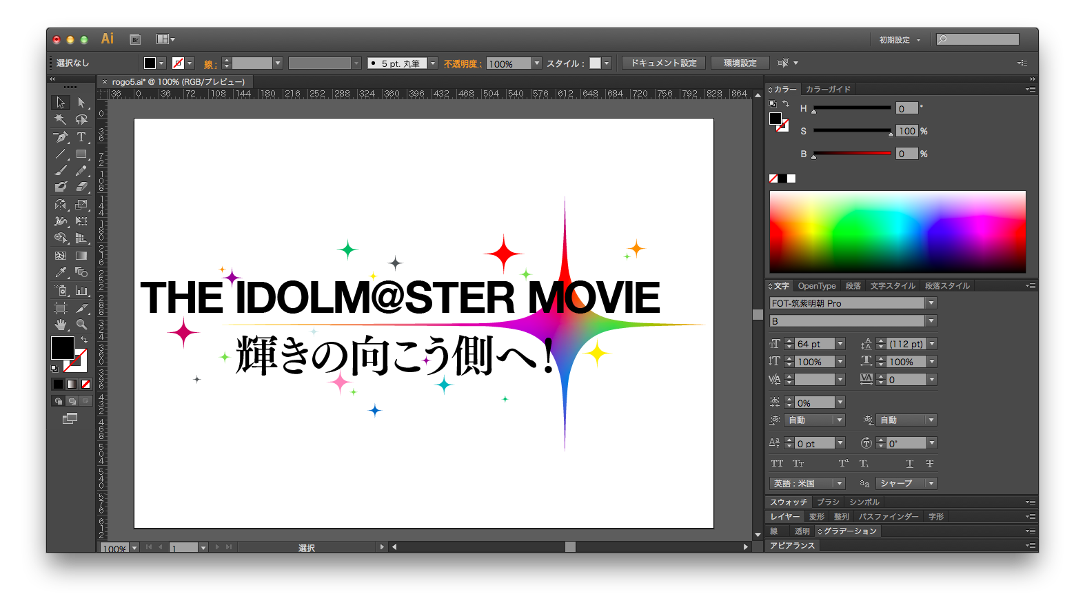Select the Pencil tool
Image resolution: width=1085 pixels, height=614 pixels.
tap(81, 170)
